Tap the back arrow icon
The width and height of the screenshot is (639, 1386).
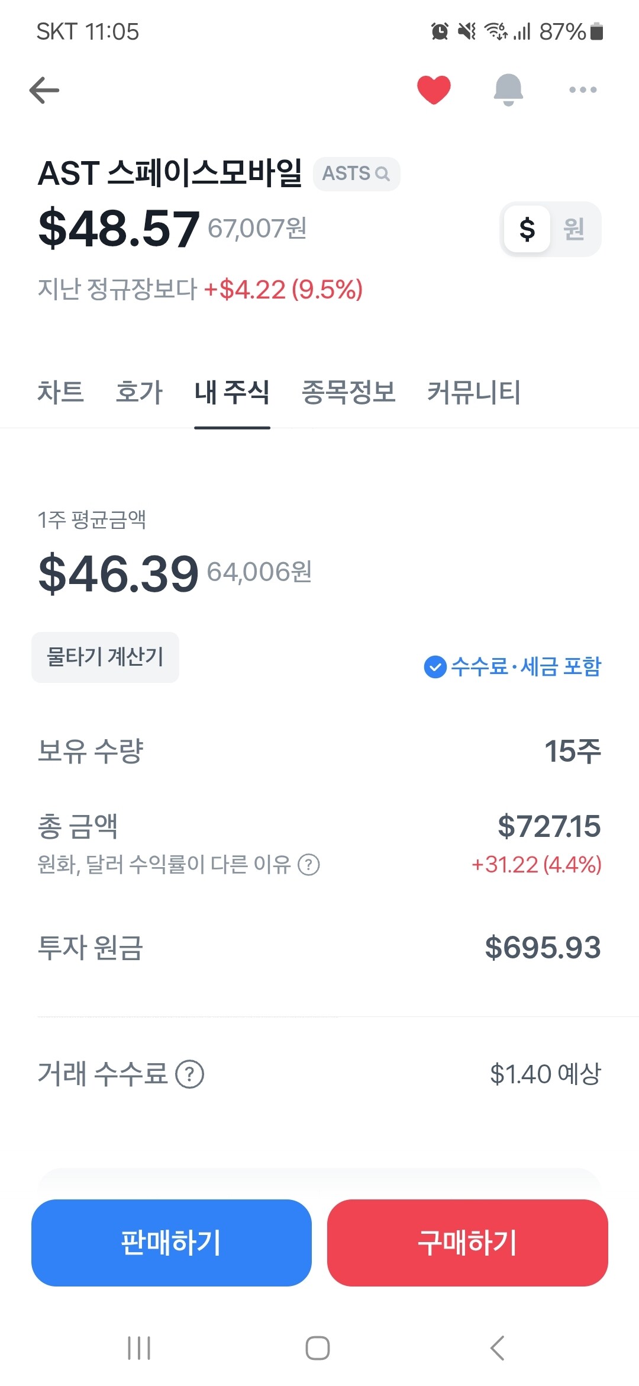point(44,90)
